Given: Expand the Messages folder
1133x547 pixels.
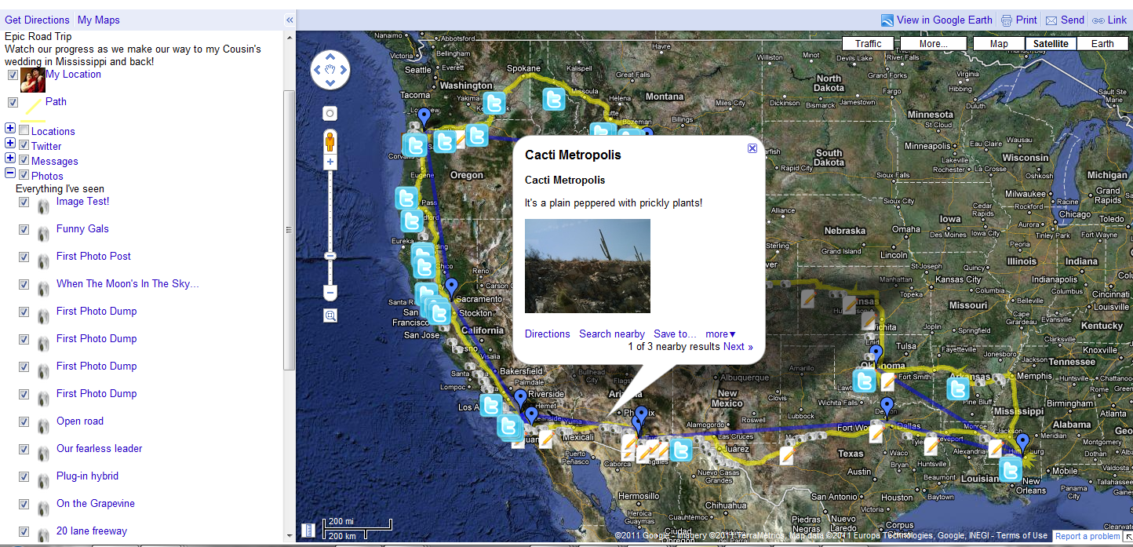Looking at the screenshot, I should tap(10, 158).
